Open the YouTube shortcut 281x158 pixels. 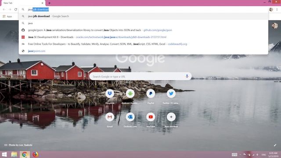[x=151, y=120]
